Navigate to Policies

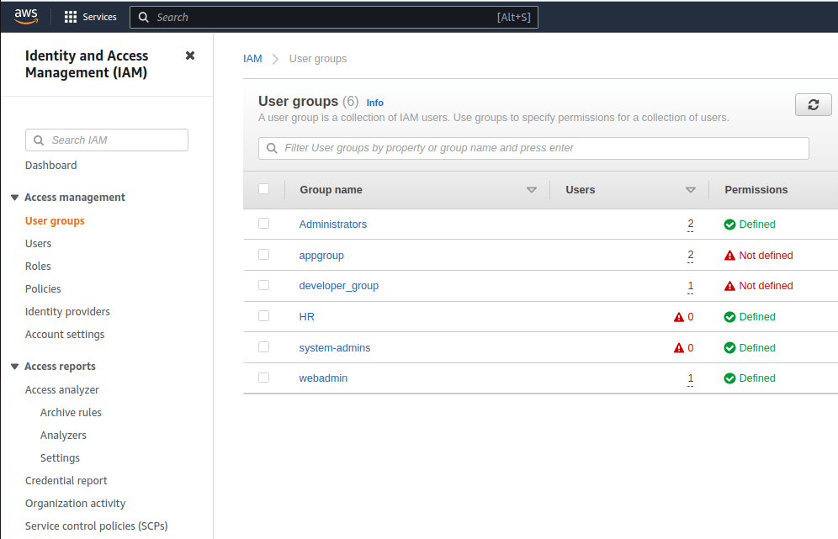pyautogui.click(x=43, y=289)
